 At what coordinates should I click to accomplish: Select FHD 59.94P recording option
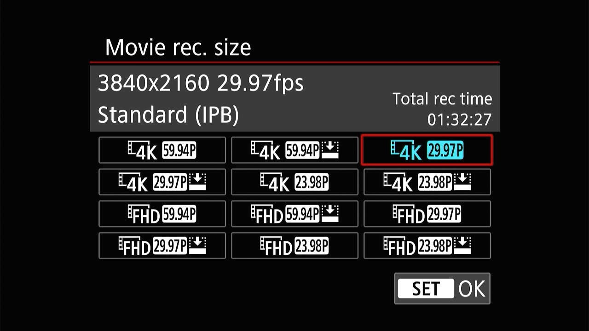point(162,214)
